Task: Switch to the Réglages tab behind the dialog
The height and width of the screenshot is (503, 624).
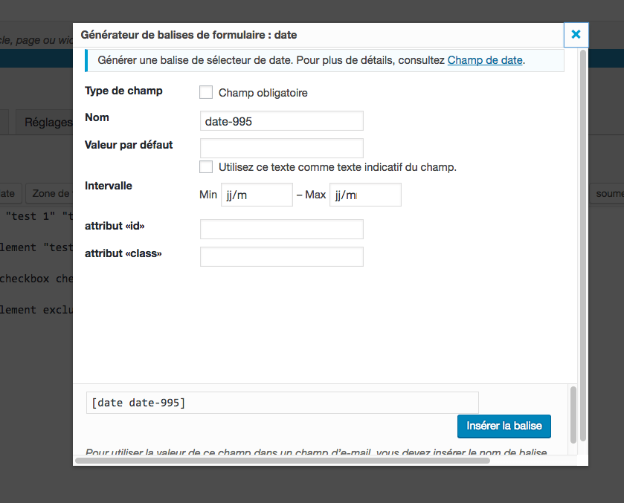Action: click(46, 122)
